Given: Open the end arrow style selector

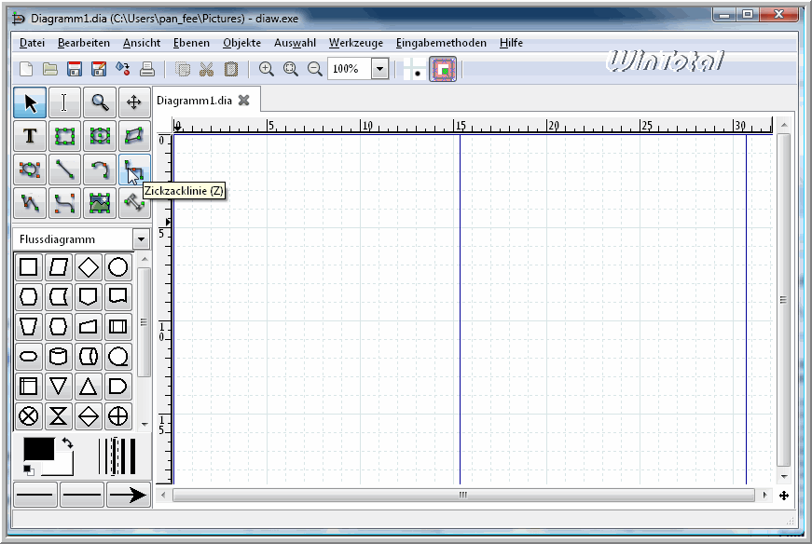Looking at the screenshot, I should 129,495.
